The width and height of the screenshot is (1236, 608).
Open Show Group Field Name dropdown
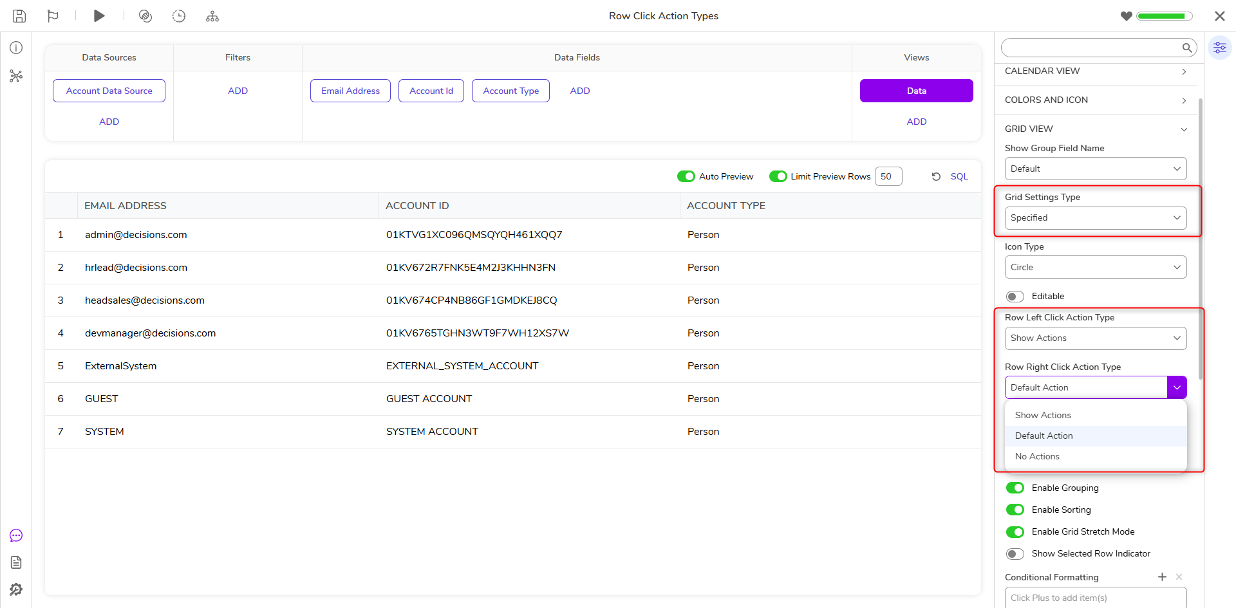point(1096,169)
